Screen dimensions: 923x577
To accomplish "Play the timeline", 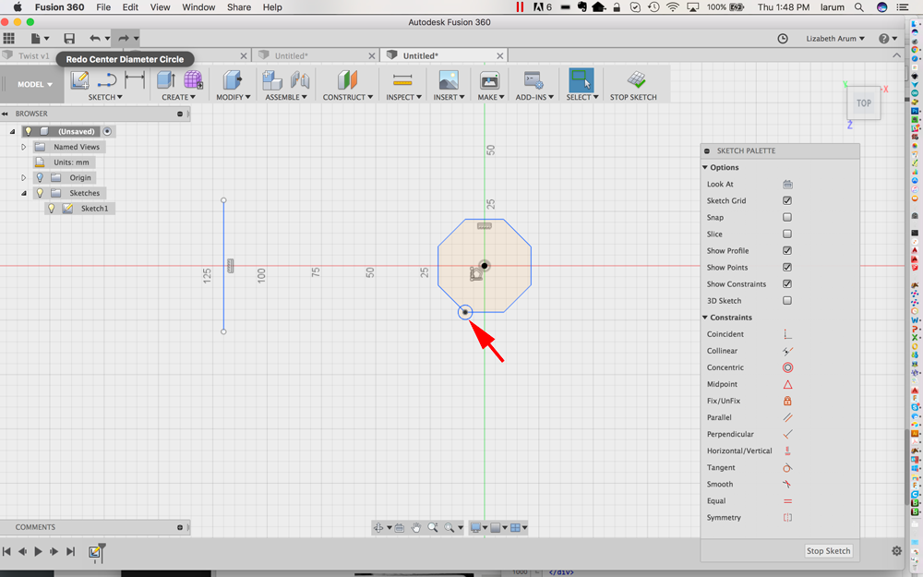I will coord(38,552).
